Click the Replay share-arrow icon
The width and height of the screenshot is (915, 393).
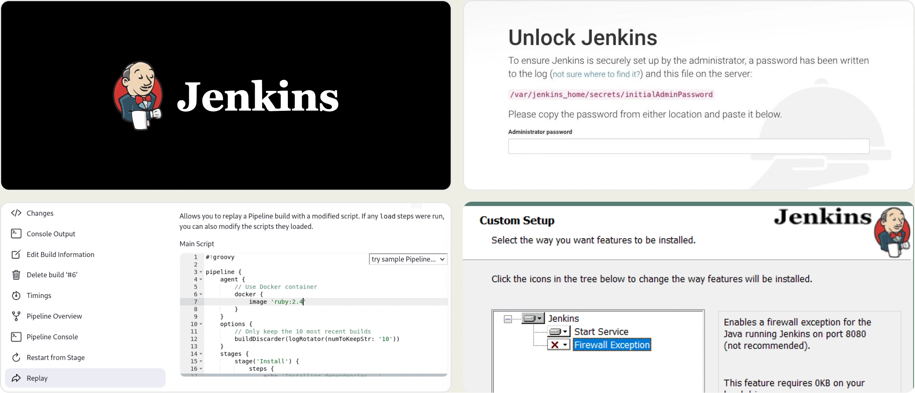[16, 378]
